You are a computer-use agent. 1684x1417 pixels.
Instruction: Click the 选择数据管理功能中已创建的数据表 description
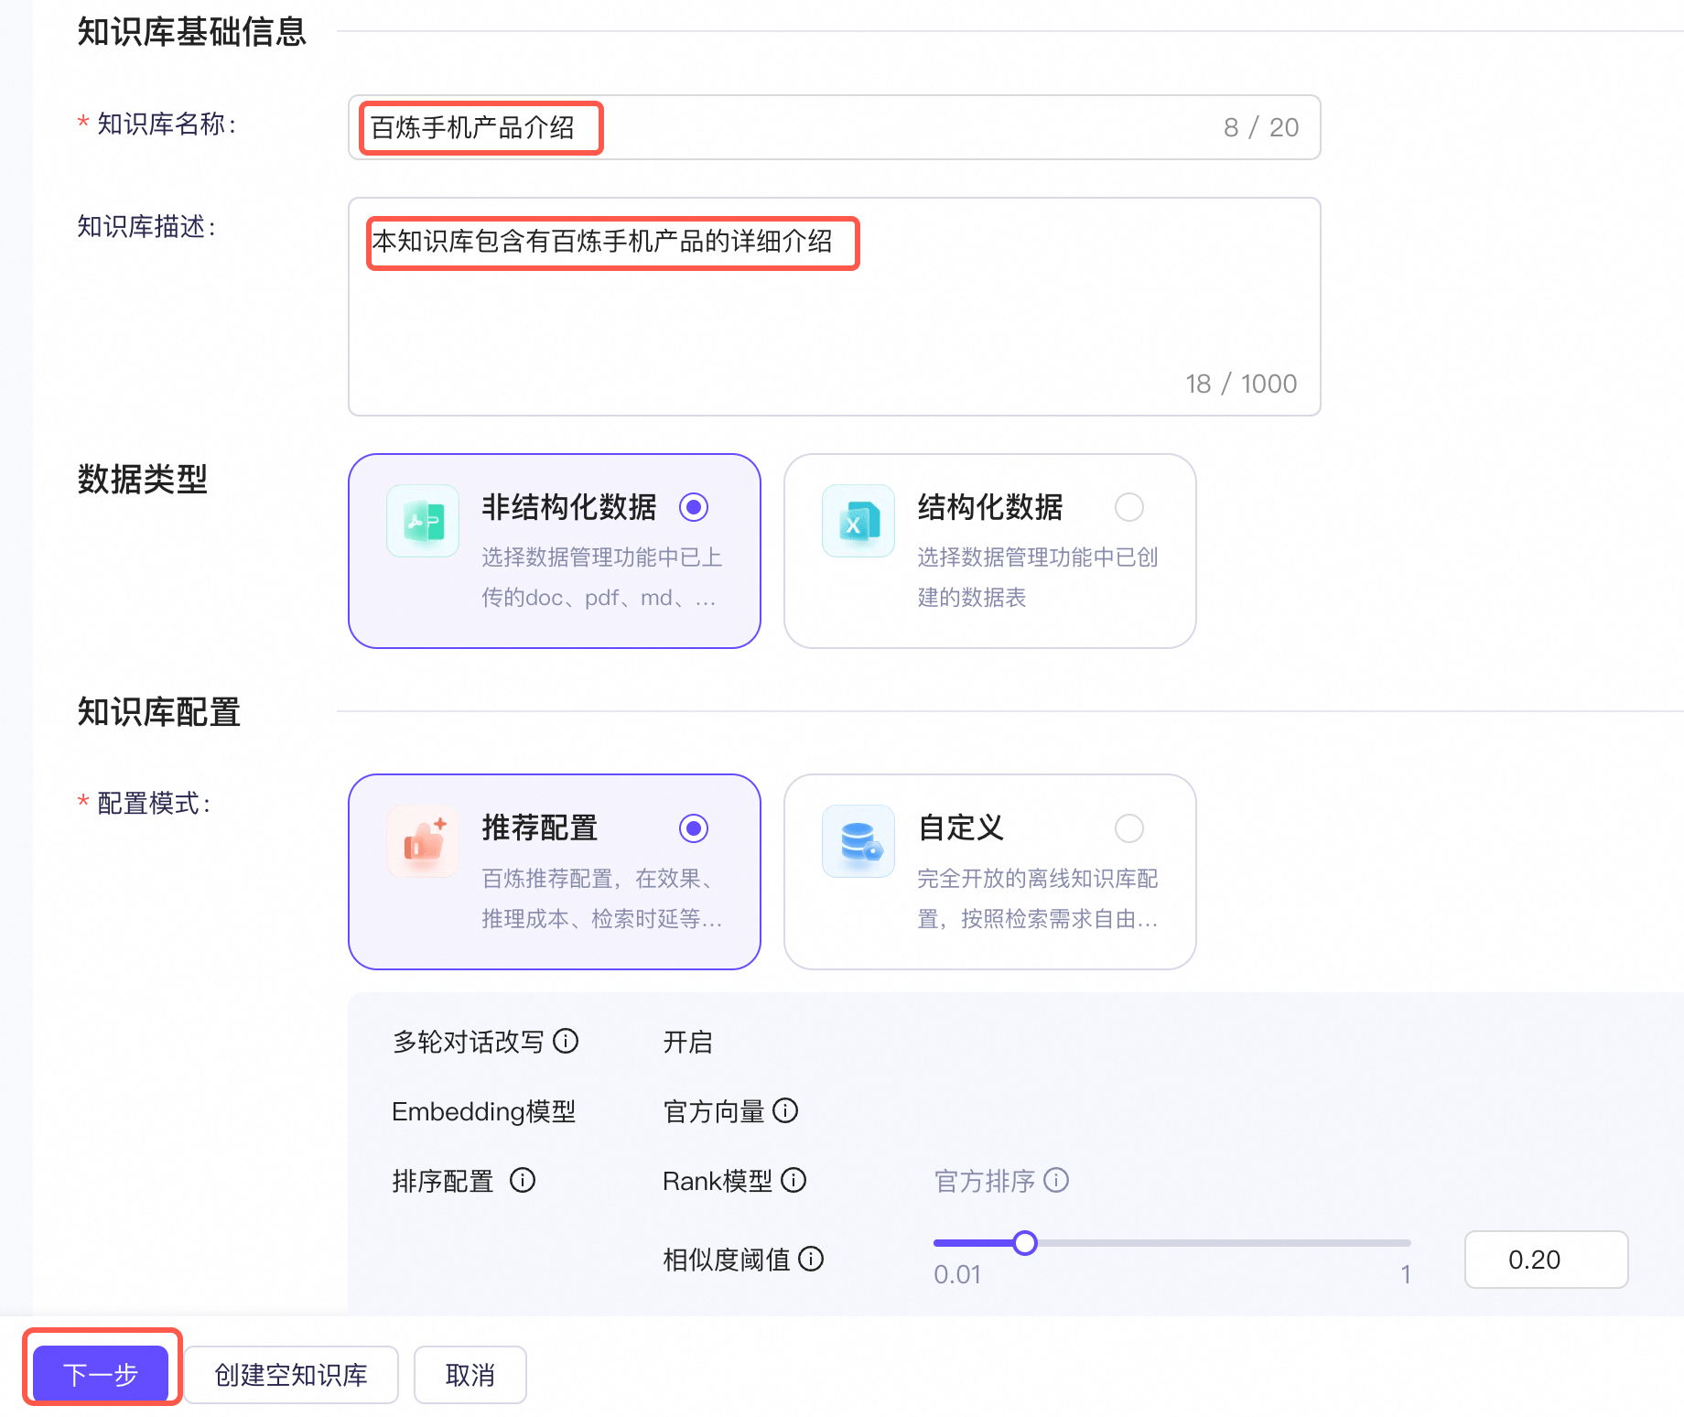click(1038, 578)
